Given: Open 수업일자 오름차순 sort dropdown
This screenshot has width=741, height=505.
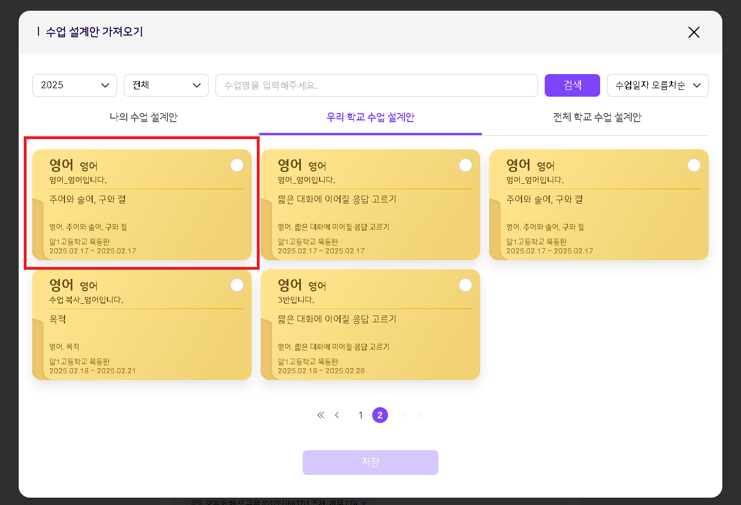Looking at the screenshot, I should tap(657, 85).
